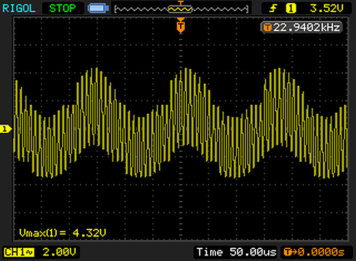356x261 pixels.
Task: Toggle the CH1 channel label
Action: point(12,252)
